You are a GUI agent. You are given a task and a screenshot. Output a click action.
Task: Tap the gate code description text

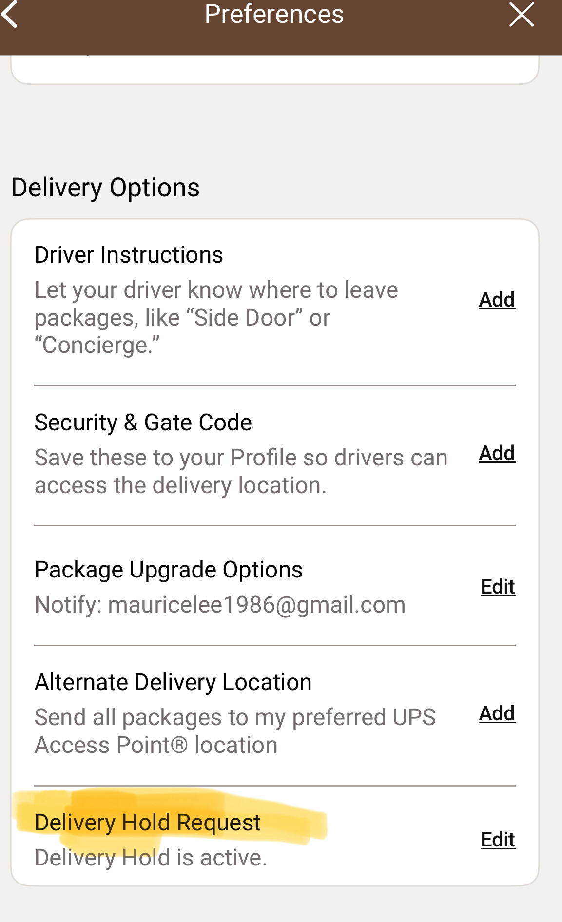click(241, 471)
